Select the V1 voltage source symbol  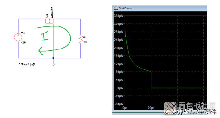click(x=18, y=37)
